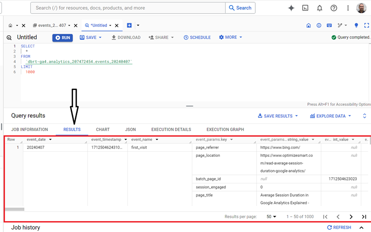The height and width of the screenshot is (232, 371).
Task: Open the magic pen tool icon
Action: click(340, 25)
